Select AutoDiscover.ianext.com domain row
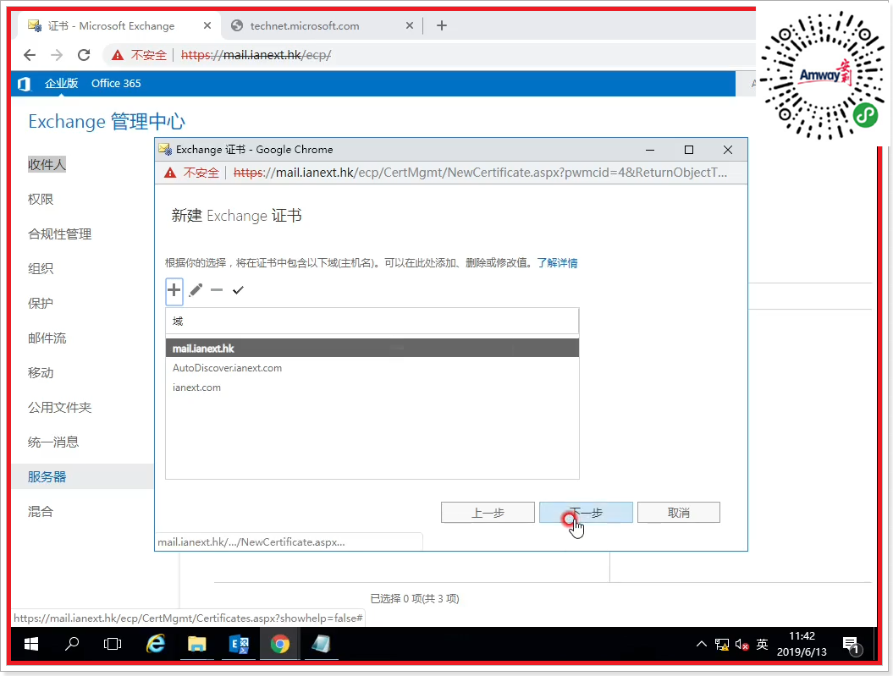Screen dimensions: 893x676 point(372,368)
